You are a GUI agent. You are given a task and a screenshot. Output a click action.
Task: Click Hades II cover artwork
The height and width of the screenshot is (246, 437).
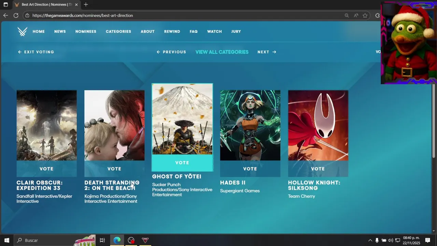(250, 125)
